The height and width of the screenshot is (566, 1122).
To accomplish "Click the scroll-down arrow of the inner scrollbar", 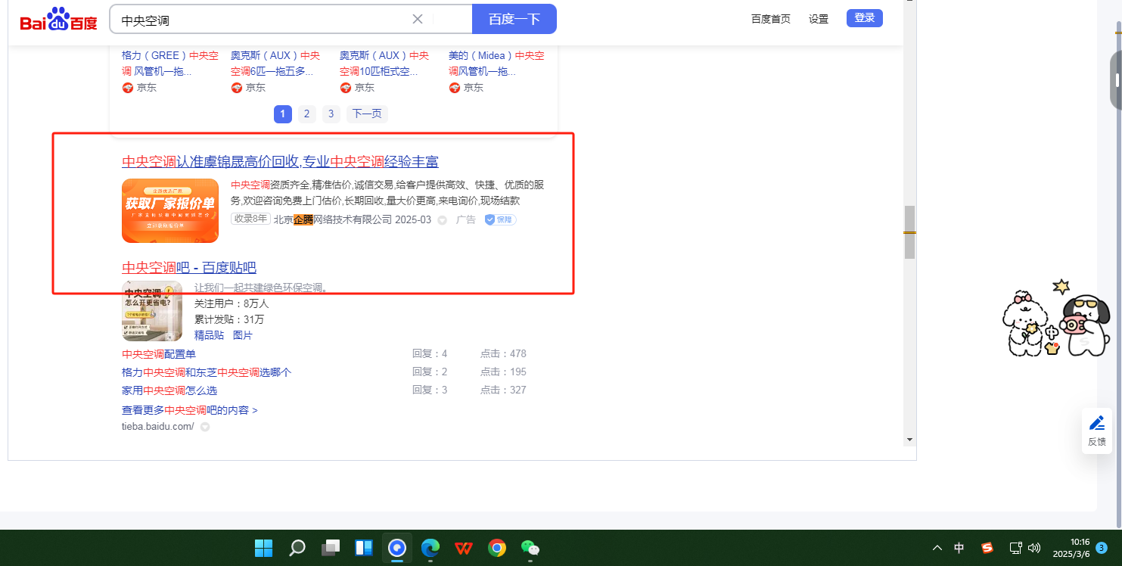I will 909,439.
